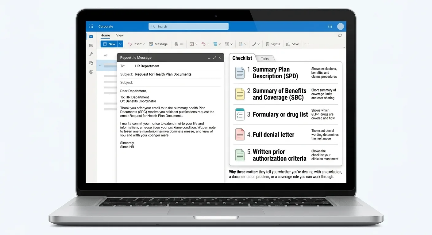Image resolution: width=432 pixels, height=235 pixels.
Task: Switch to the View ribbon tab
Action: tap(120, 35)
